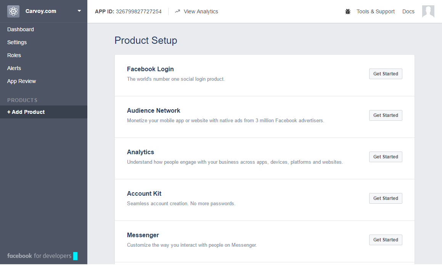Click Get Started for Facebook Login
The width and height of the screenshot is (442, 265).
pos(386,73)
